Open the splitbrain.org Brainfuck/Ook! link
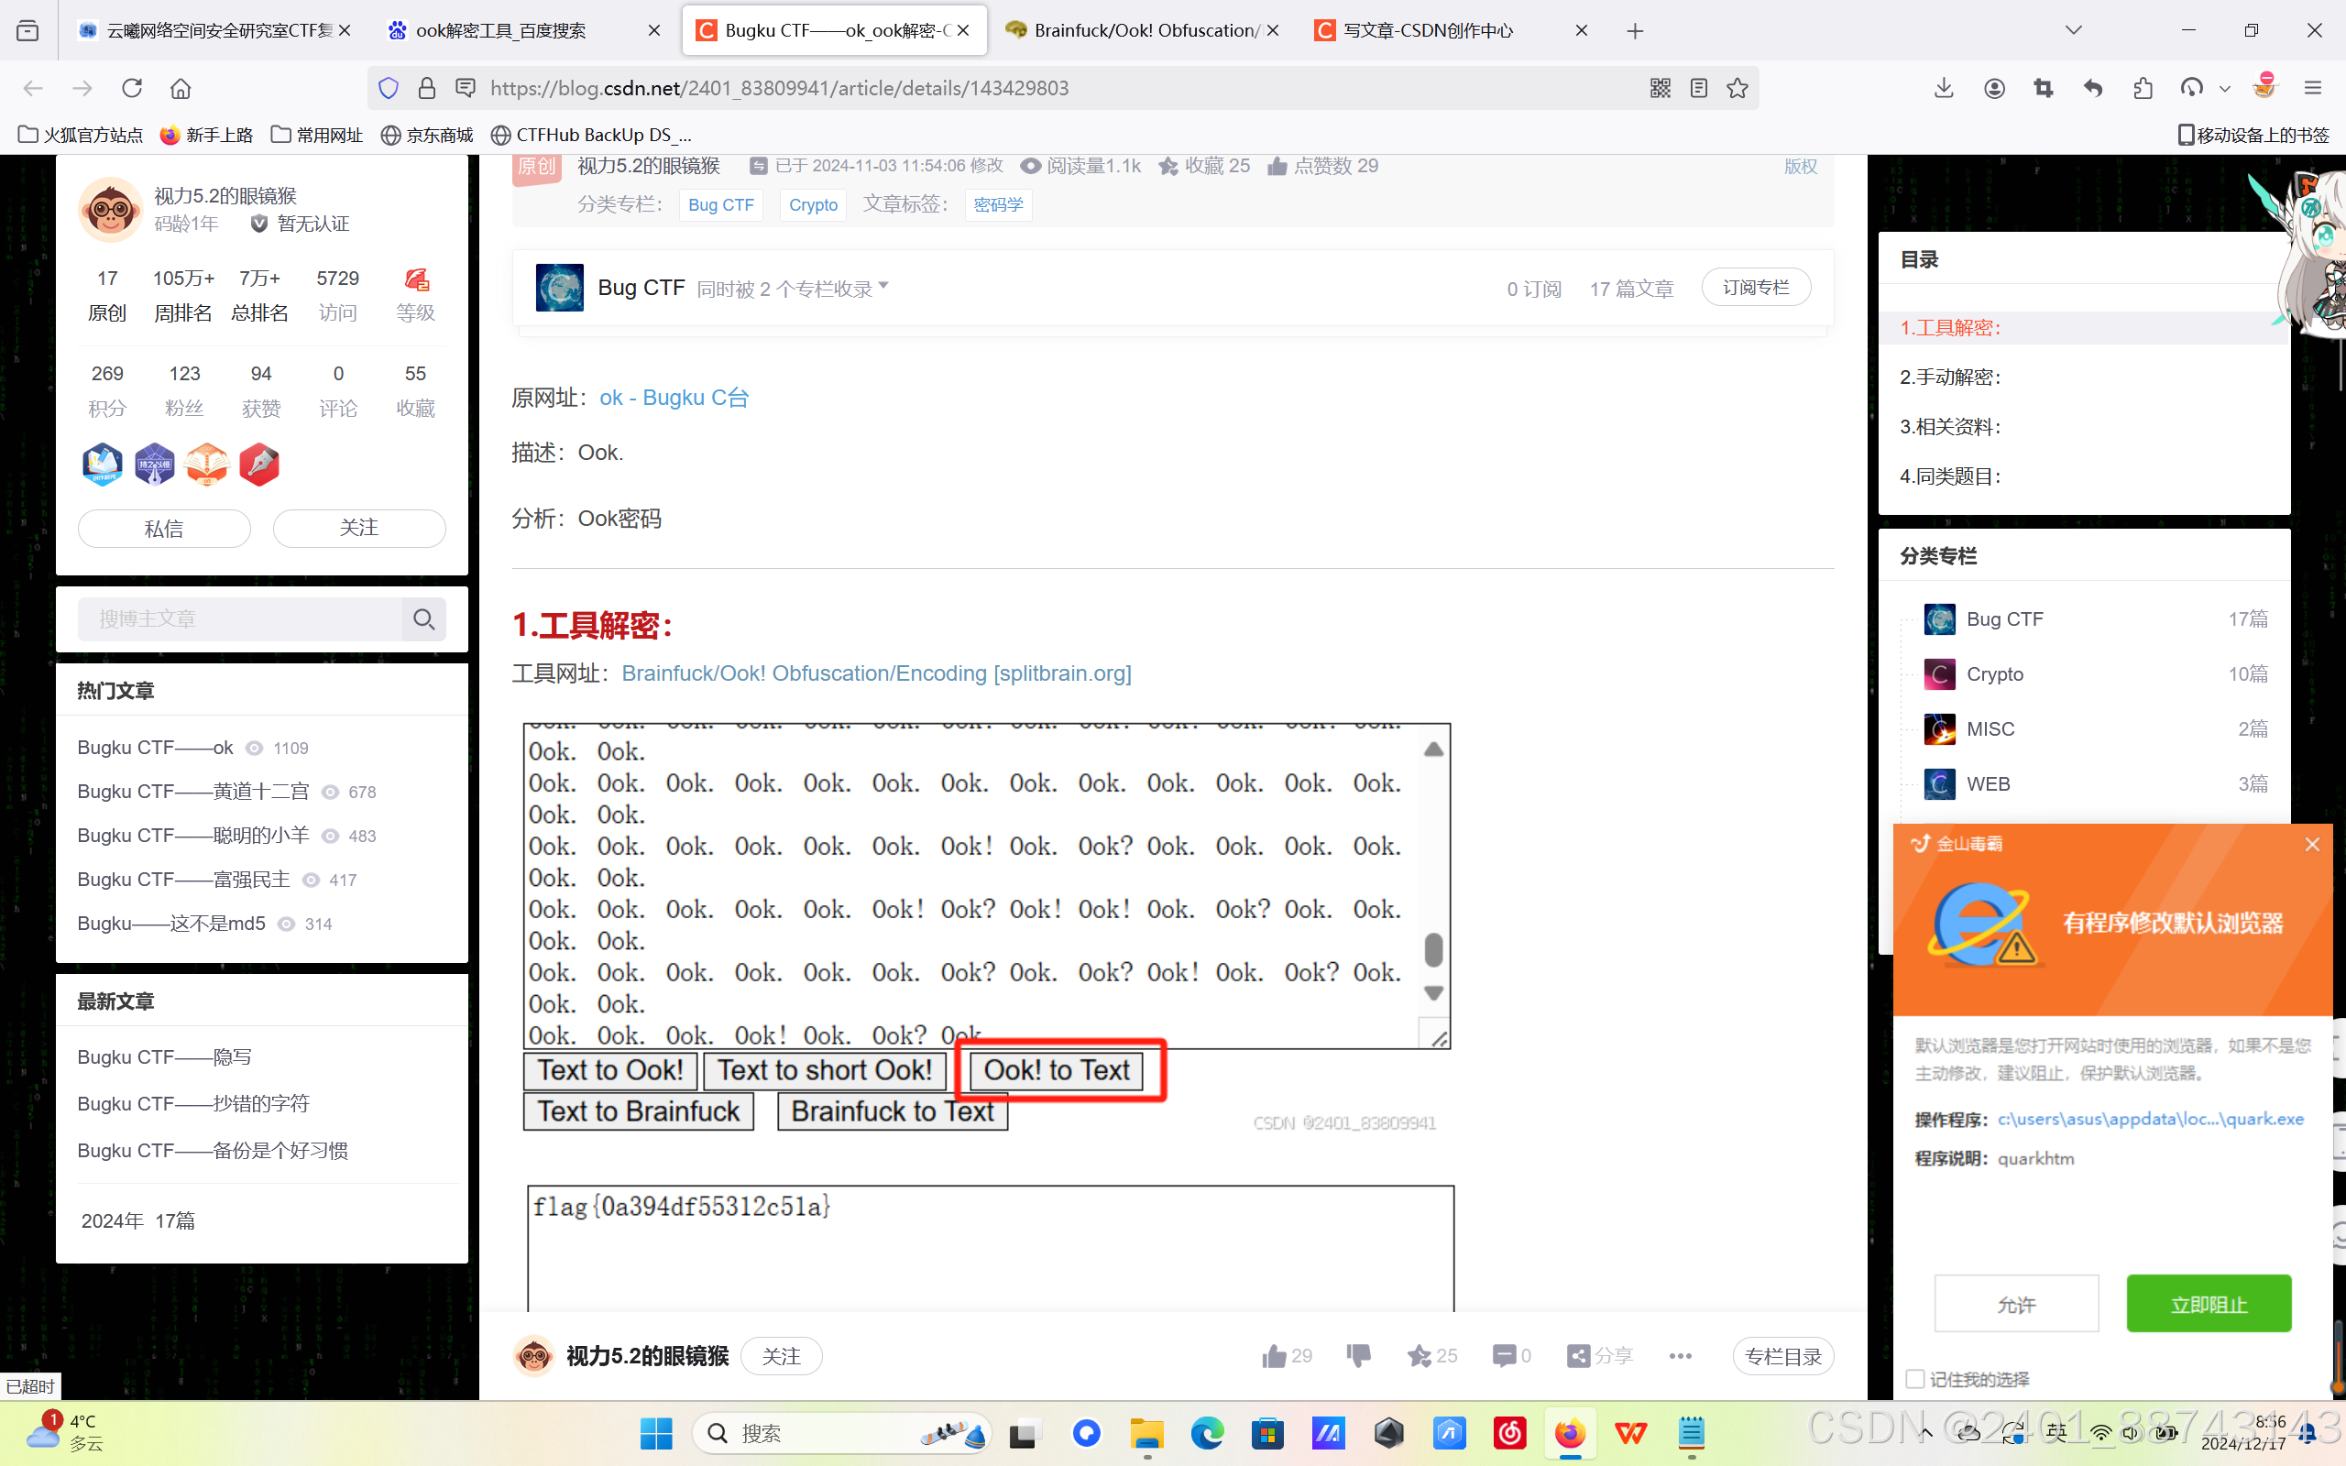This screenshot has width=2346, height=1466. [x=876, y=673]
